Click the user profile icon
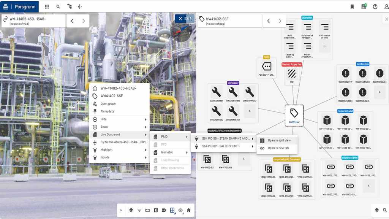 [386, 7]
